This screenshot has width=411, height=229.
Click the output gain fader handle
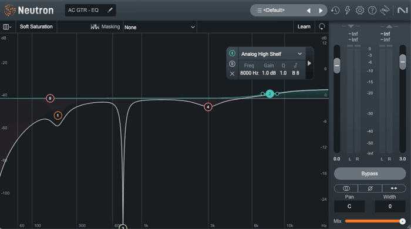[x=403, y=62]
